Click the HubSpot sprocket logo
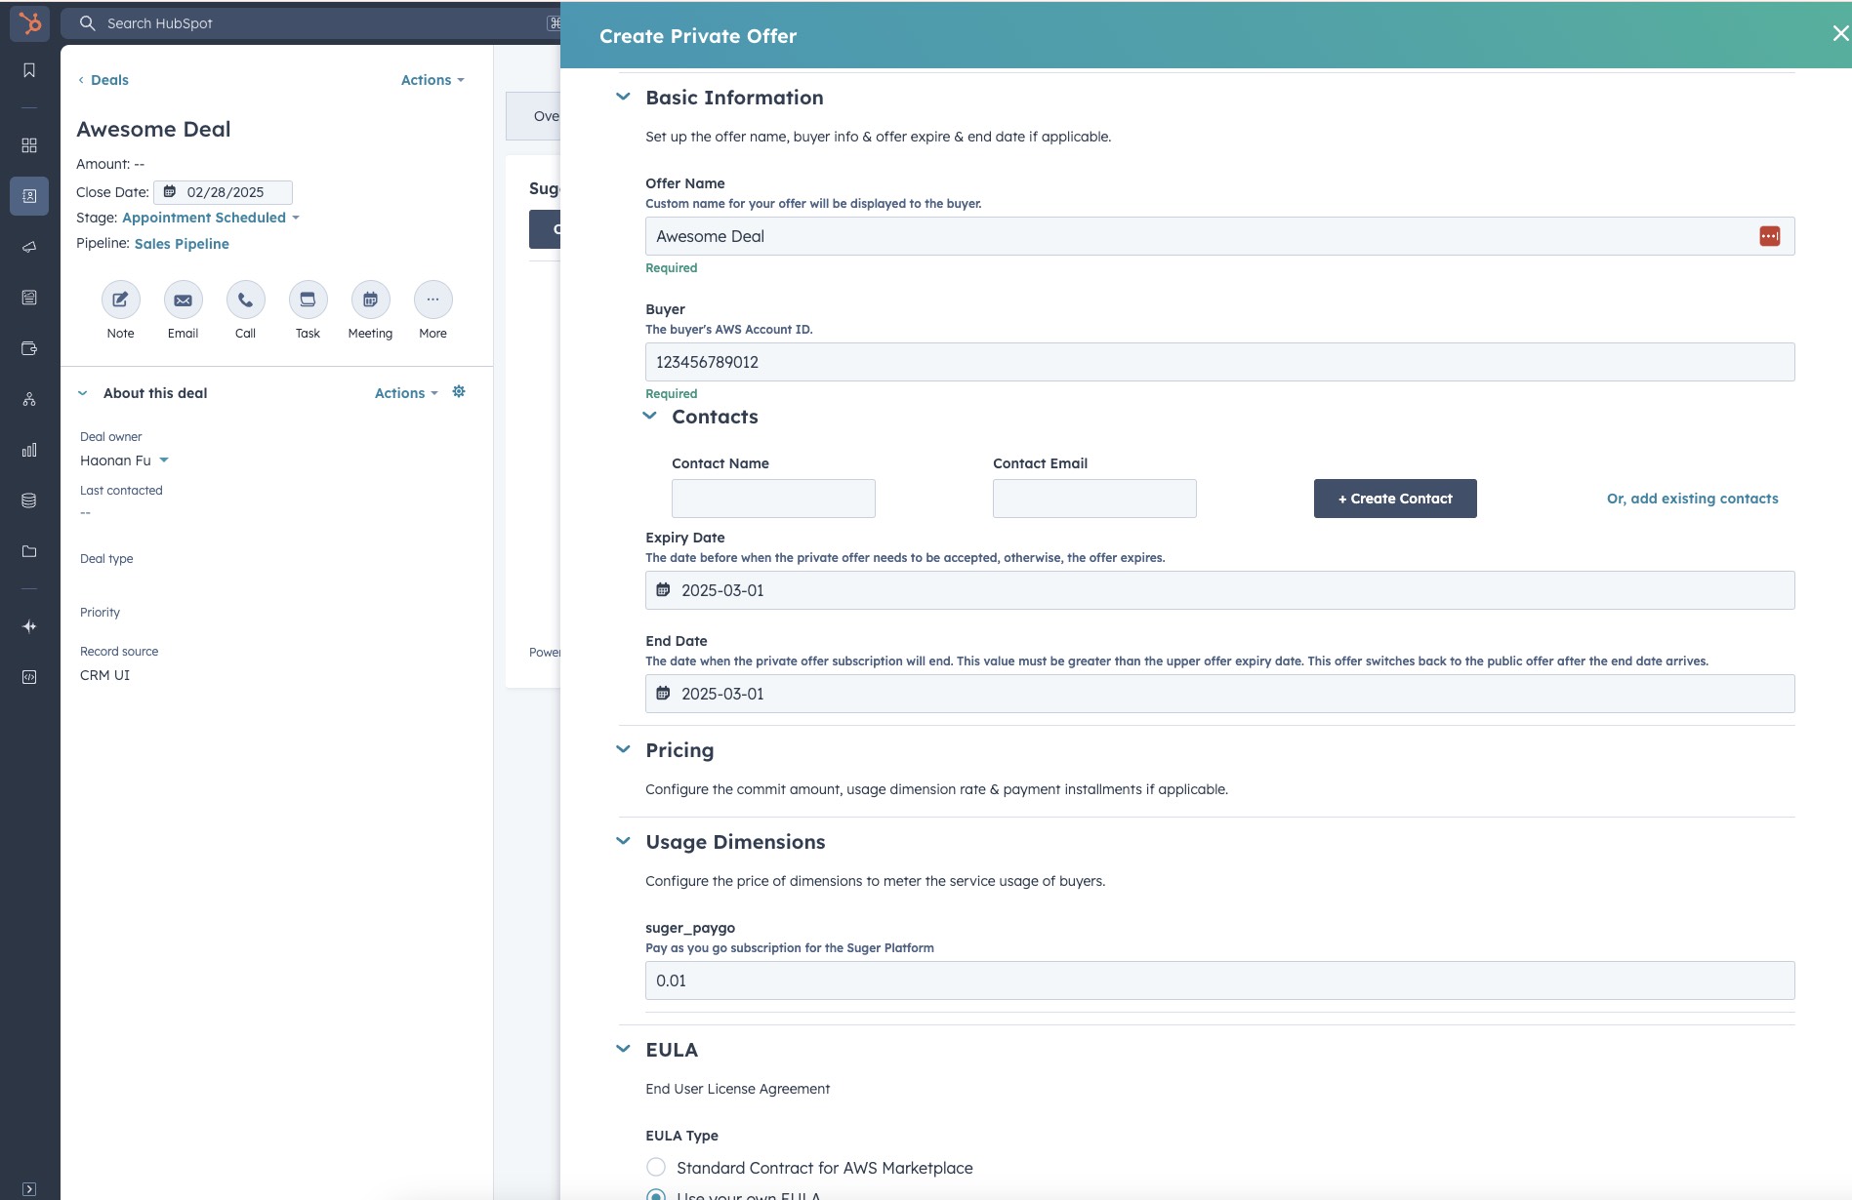Image resolution: width=1852 pixels, height=1200 pixels. click(29, 22)
